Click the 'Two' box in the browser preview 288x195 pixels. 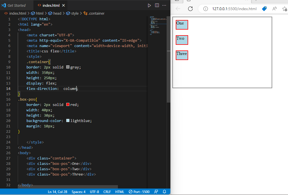point(182,40)
